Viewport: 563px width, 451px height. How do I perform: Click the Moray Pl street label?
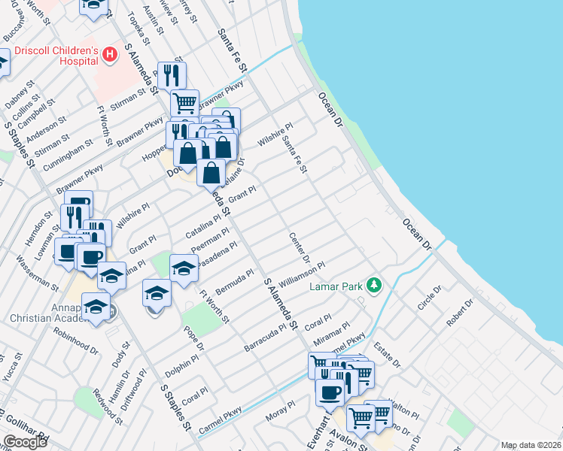[x=281, y=411]
